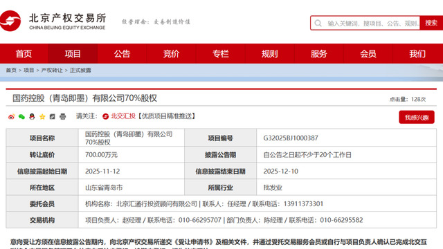Share via the Weibo icon

point(11,117)
